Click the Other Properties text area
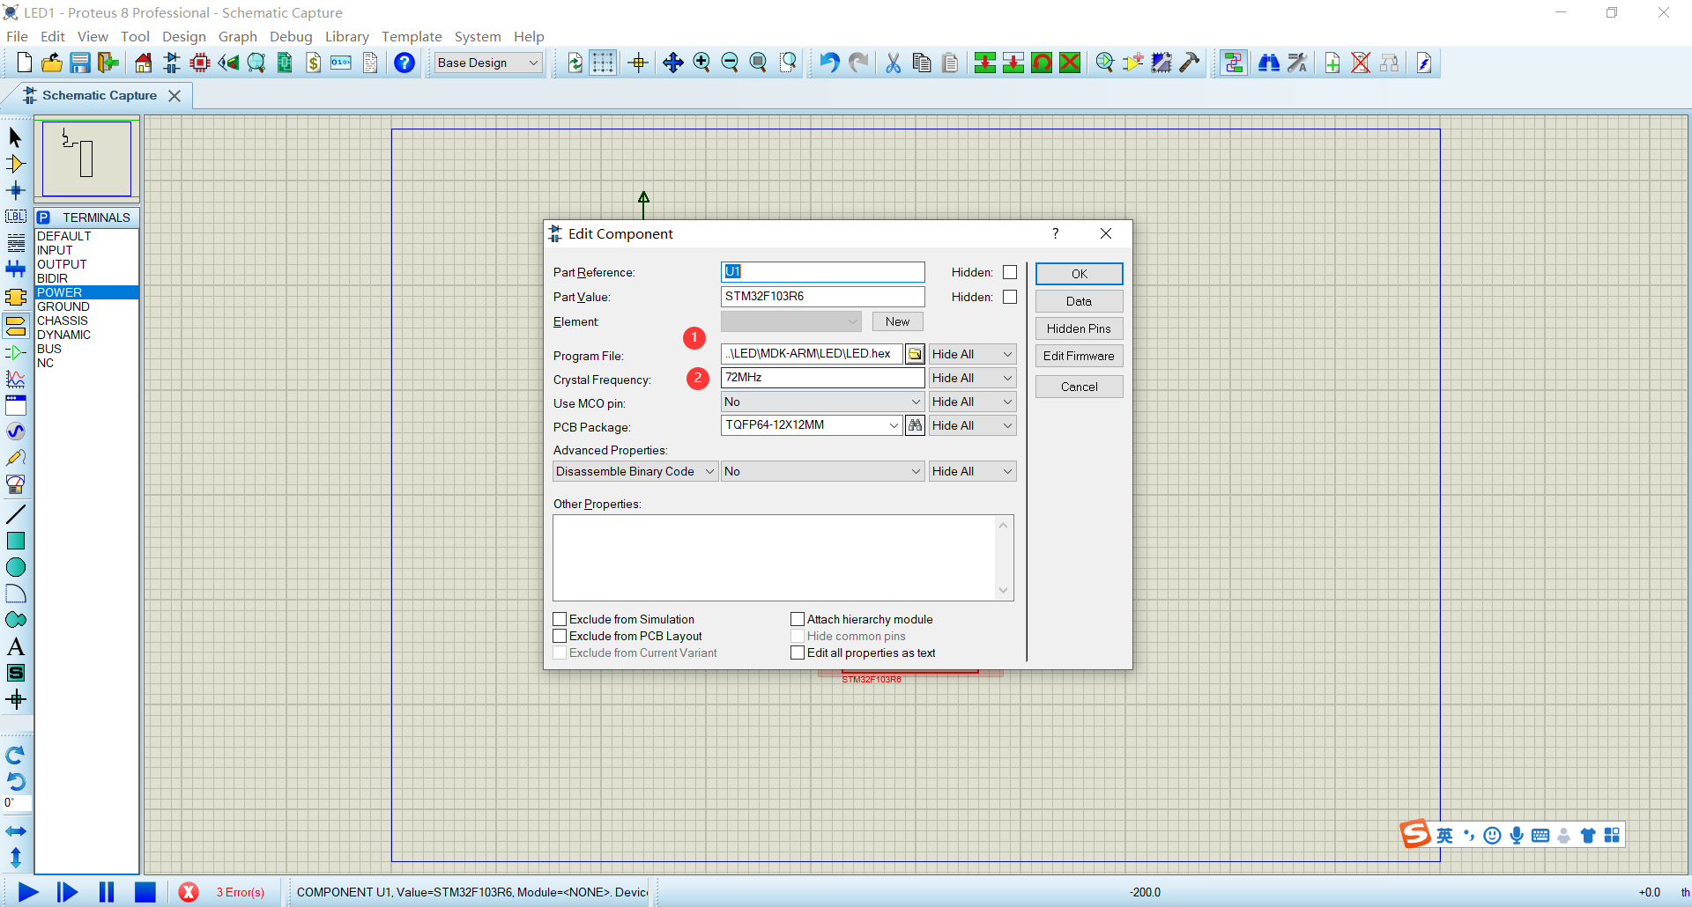 783,557
